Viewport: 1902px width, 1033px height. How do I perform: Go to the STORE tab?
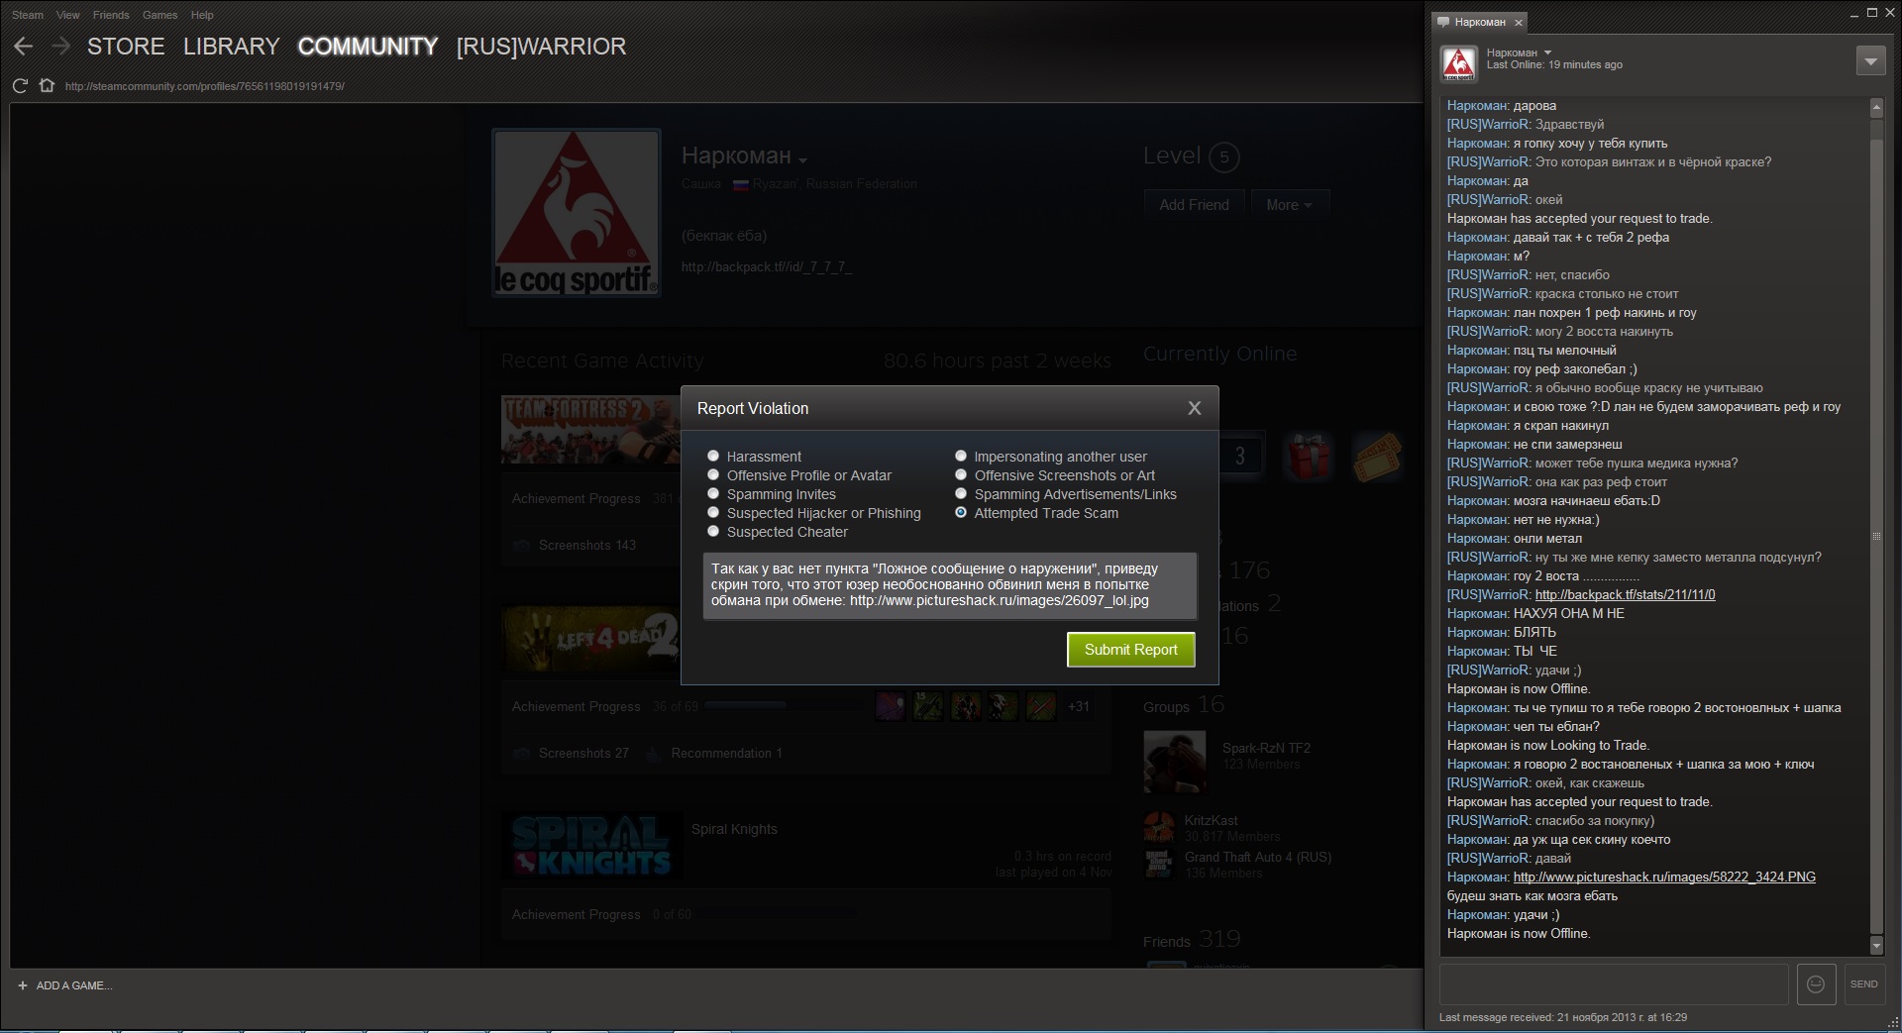tap(126, 47)
